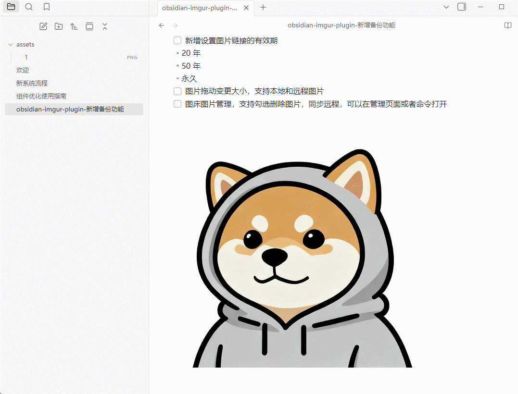
Task: Change file sort order with the sort icon
Action: pyautogui.click(x=74, y=26)
